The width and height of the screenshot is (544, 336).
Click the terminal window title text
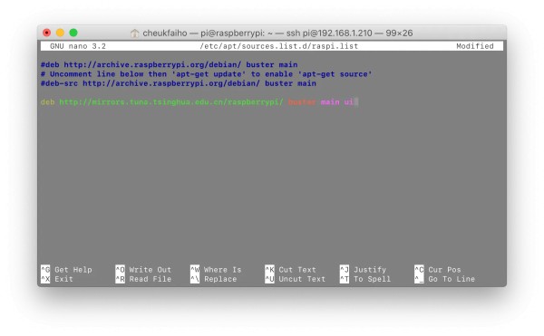click(x=277, y=34)
